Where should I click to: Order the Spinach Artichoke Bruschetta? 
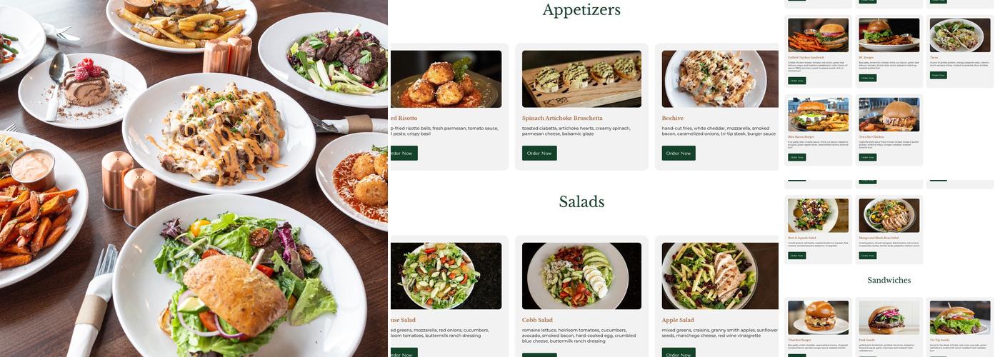539,153
